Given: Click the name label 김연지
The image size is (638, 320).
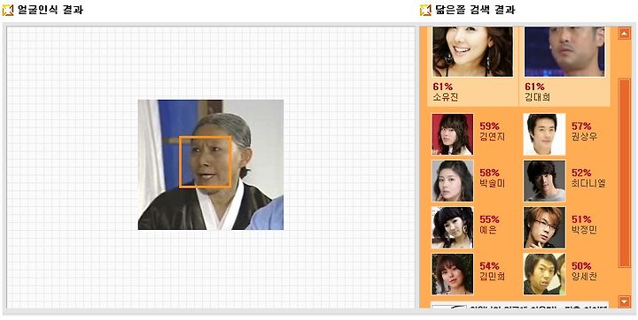Looking at the screenshot, I should (493, 137).
